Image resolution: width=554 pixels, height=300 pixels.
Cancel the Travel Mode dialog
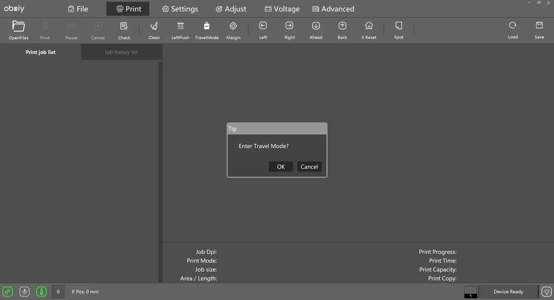click(309, 167)
